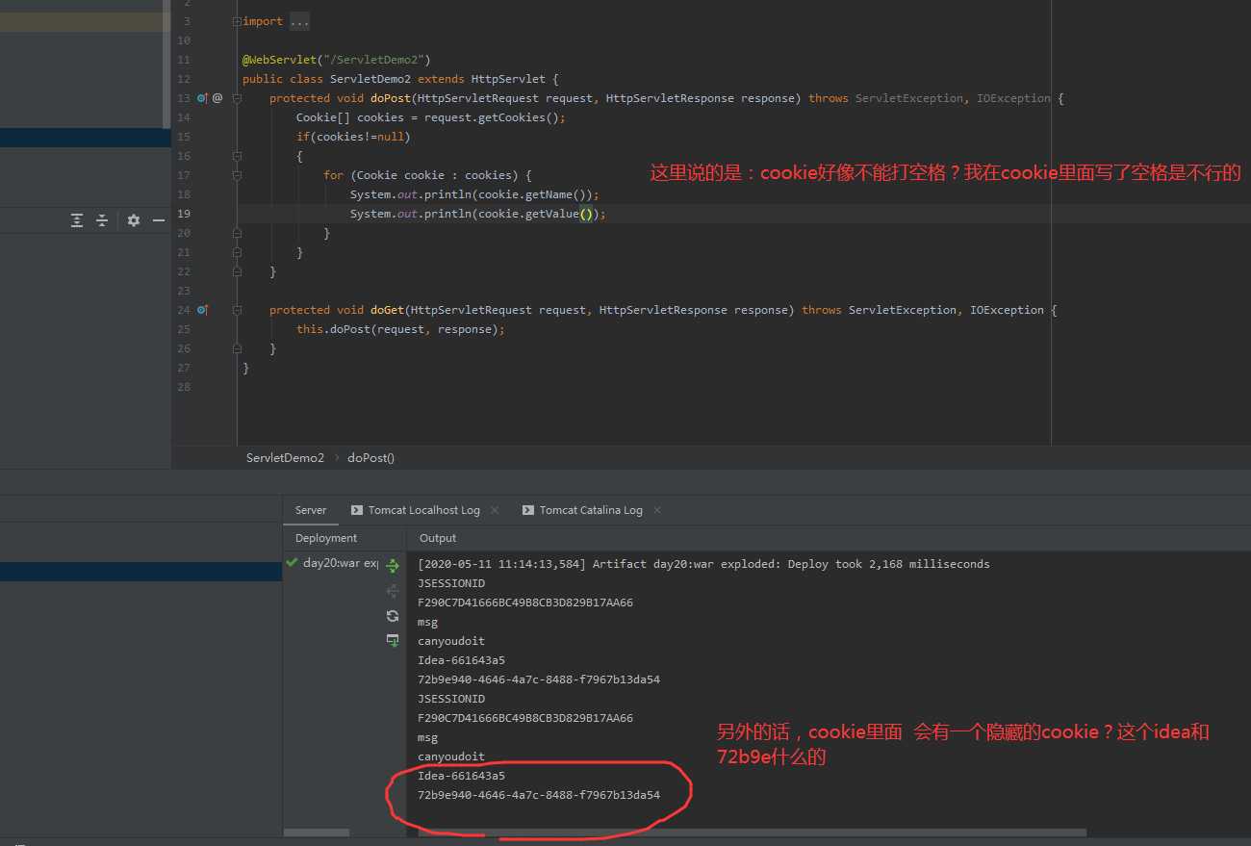Click the Expand All icon in the left panel toolbar
The image size is (1251, 846).
click(x=77, y=220)
